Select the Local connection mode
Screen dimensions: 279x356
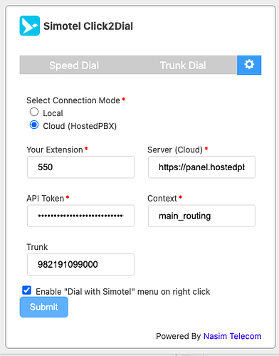click(34, 112)
